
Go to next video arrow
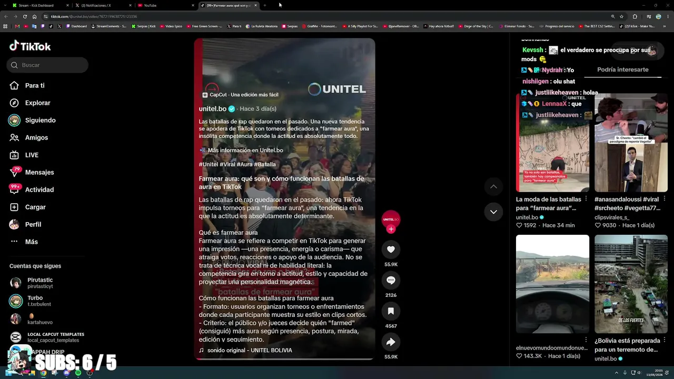click(493, 212)
